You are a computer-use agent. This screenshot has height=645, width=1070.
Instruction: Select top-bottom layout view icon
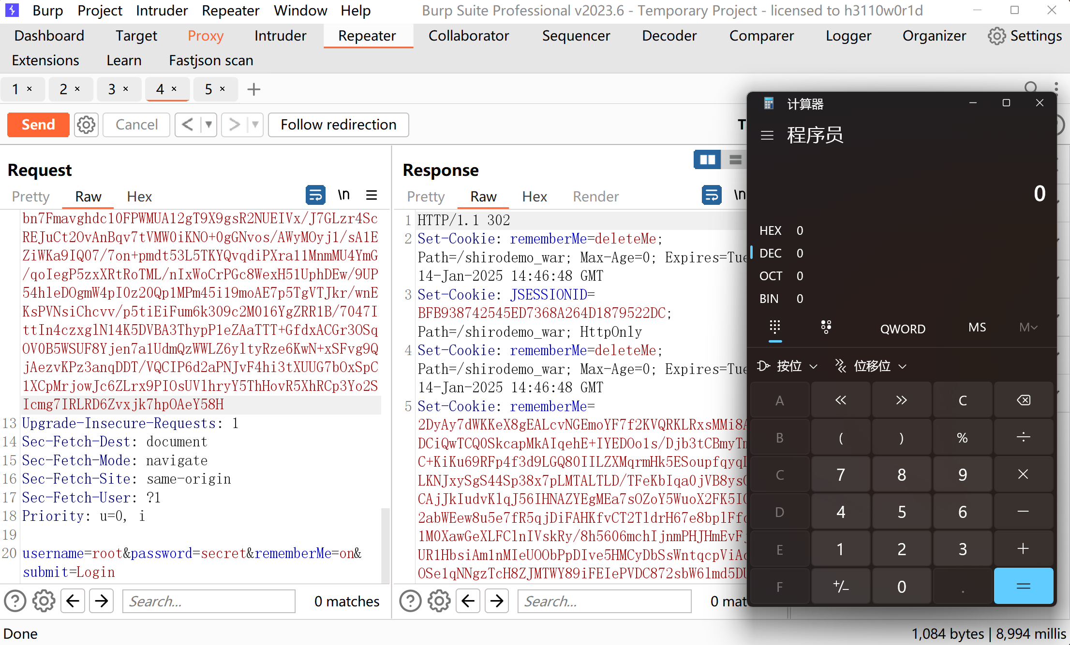click(735, 159)
